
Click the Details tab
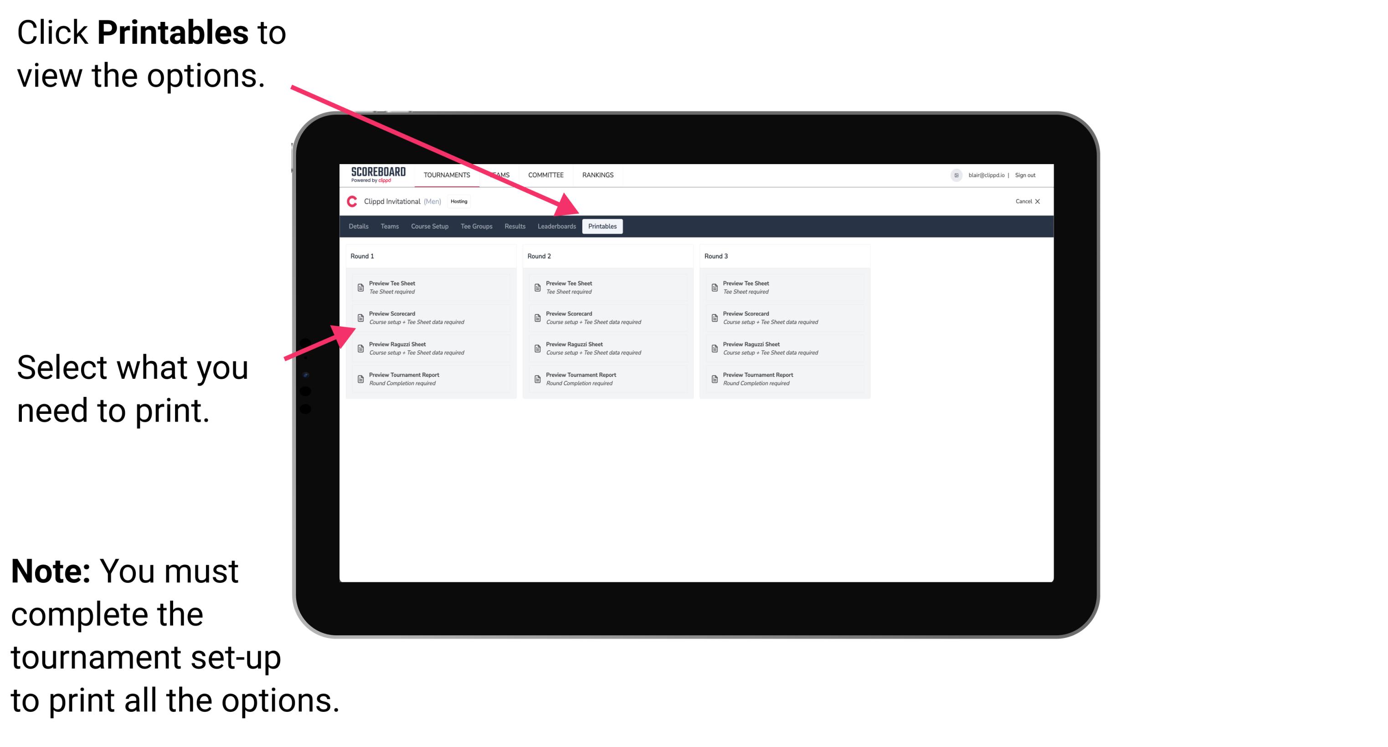(x=360, y=227)
